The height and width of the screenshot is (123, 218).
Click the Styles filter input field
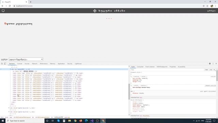coord(167,70)
